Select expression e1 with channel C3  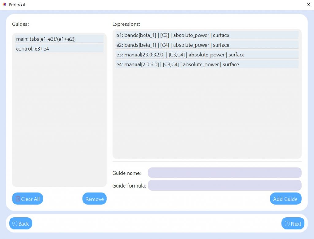[207, 35]
